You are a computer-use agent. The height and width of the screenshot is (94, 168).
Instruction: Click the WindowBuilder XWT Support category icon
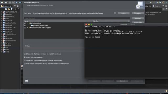[30, 28]
